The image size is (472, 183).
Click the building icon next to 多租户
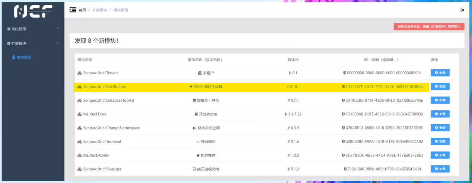tap(200, 73)
